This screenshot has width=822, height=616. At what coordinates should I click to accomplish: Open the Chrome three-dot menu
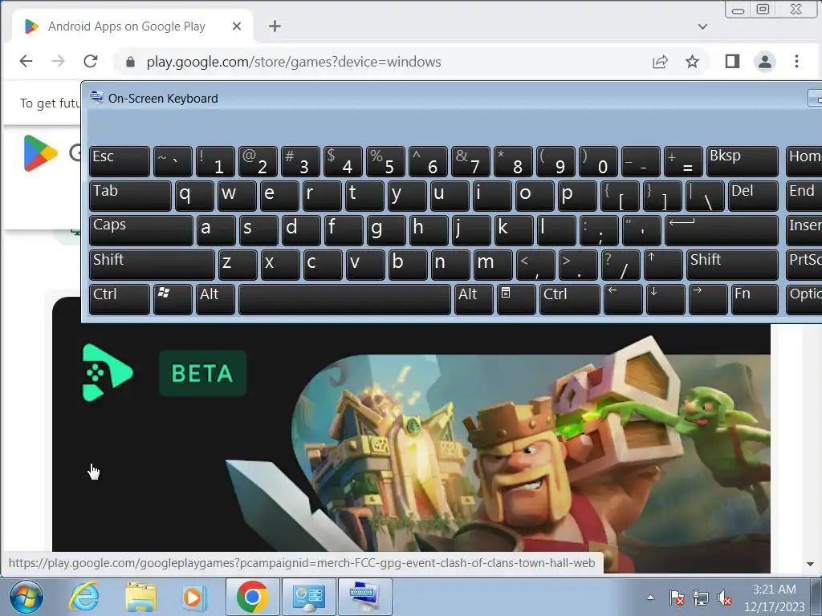pos(796,61)
